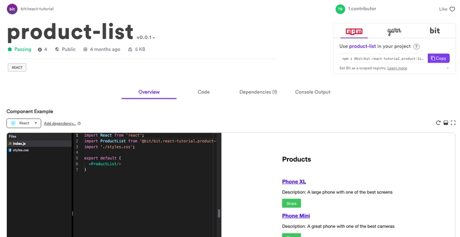Click the REACT tag label

tap(17, 67)
